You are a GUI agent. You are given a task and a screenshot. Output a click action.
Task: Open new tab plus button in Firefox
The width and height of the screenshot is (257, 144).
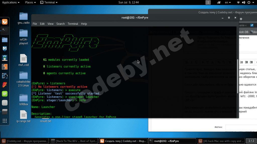click(241, 19)
